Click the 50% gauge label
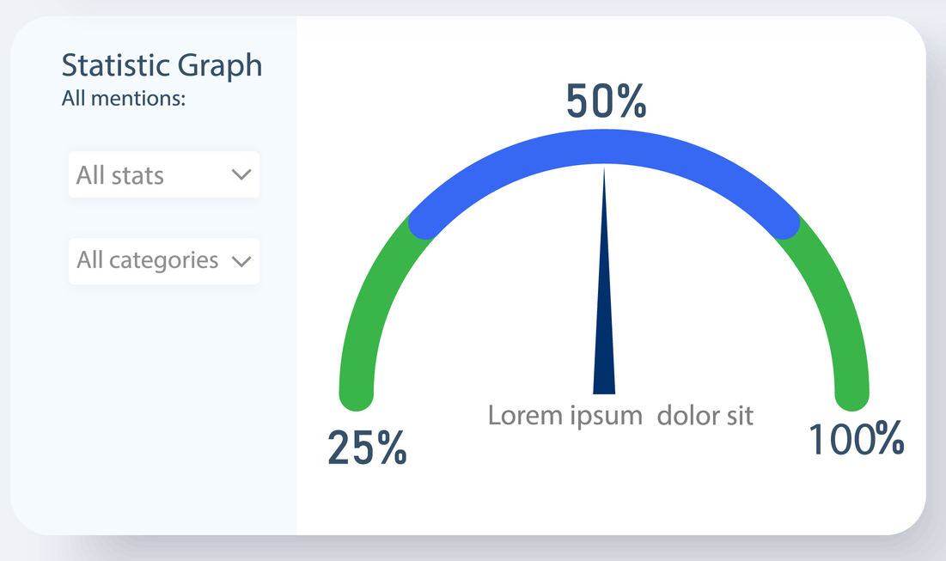 606,101
